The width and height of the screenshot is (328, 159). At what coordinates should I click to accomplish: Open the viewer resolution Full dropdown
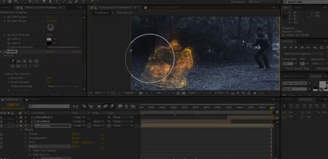click(165, 93)
